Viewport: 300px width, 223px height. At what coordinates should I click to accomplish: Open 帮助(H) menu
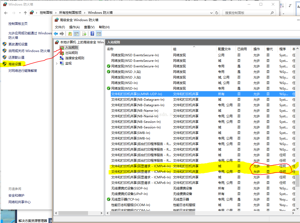pyautogui.click(x=104, y=27)
